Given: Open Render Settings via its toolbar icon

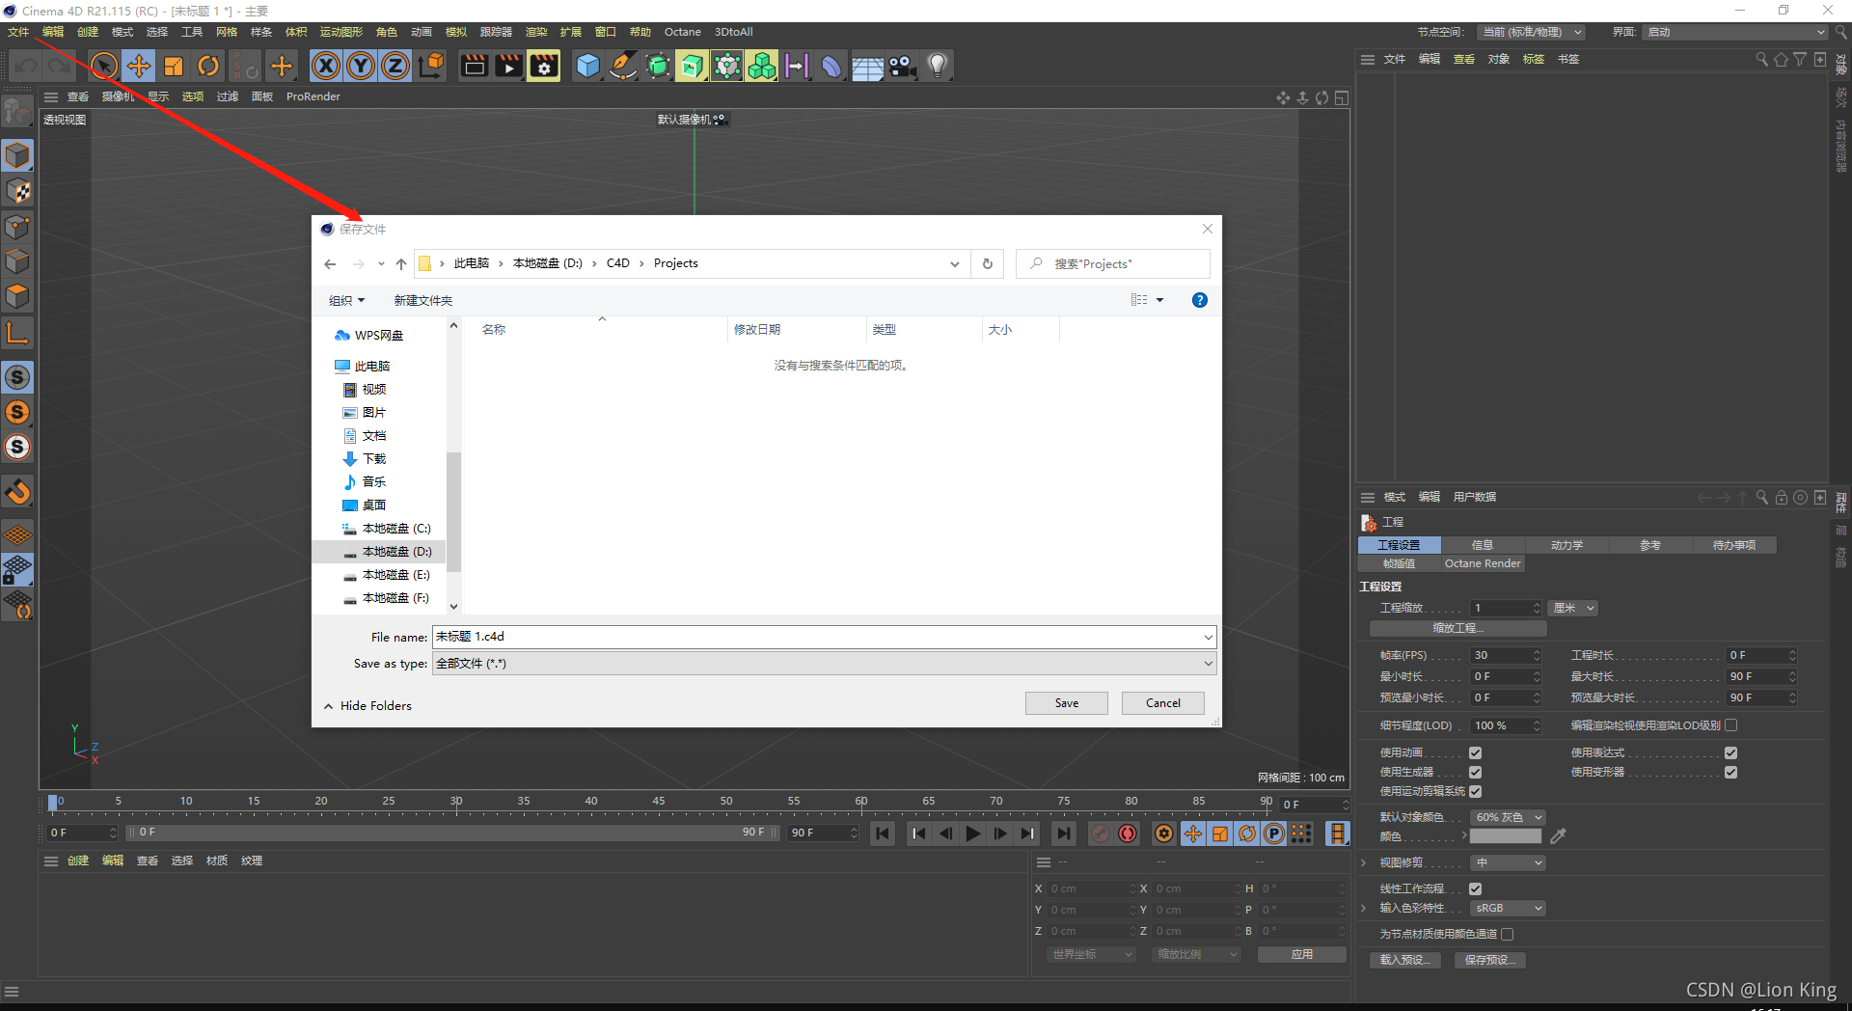Looking at the screenshot, I should coord(543,66).
